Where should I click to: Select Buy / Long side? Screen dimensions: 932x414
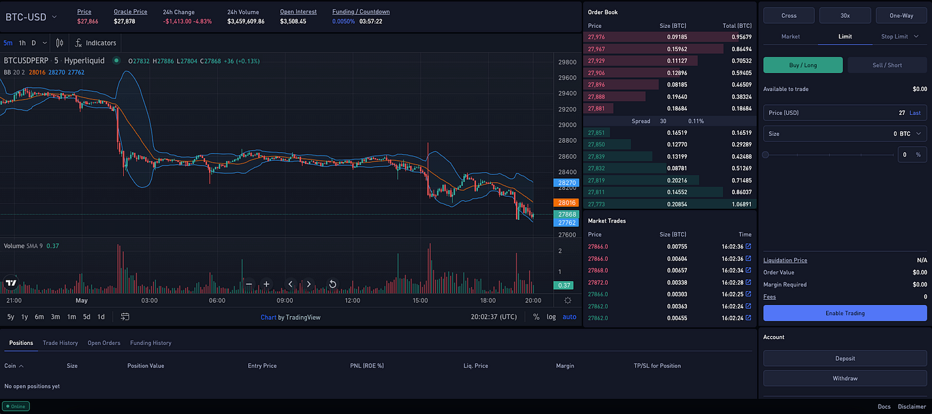click(803, 65)
